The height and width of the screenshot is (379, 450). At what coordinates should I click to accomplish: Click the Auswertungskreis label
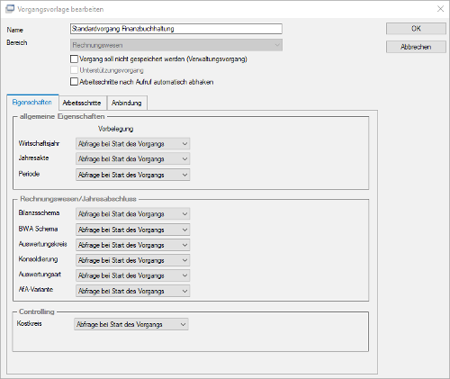point(43,244)
